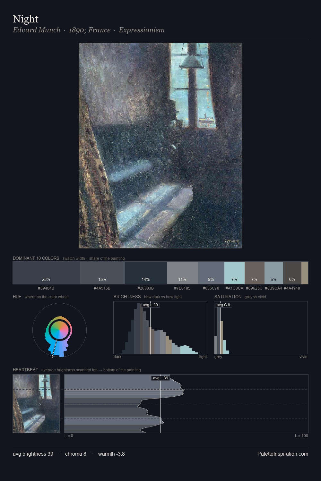Click the '#4A515B' hex code label
The image size is (321, 481).
point(102,288)
